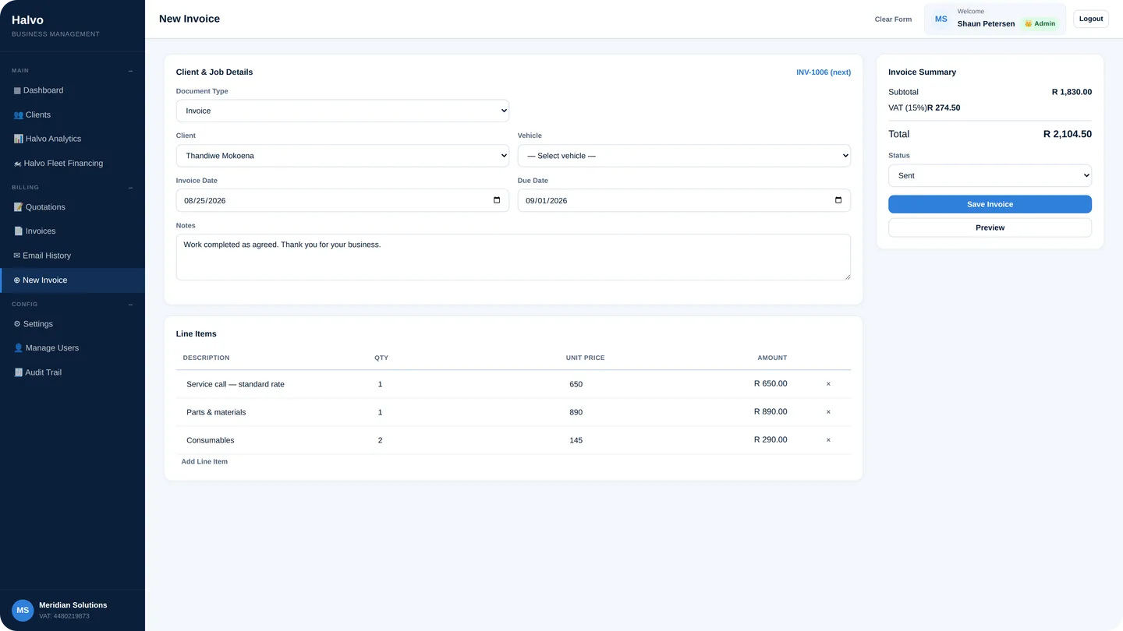
Task: Open the Document Type dropdown
Action: pos(342,111)
